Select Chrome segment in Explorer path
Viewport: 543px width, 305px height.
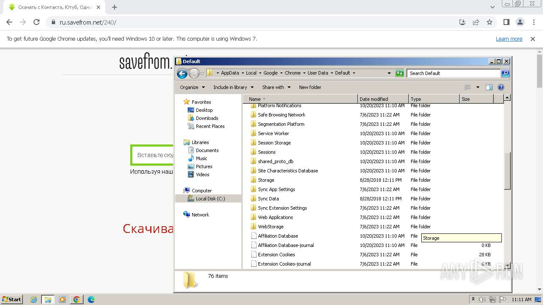tap(292, 73)
